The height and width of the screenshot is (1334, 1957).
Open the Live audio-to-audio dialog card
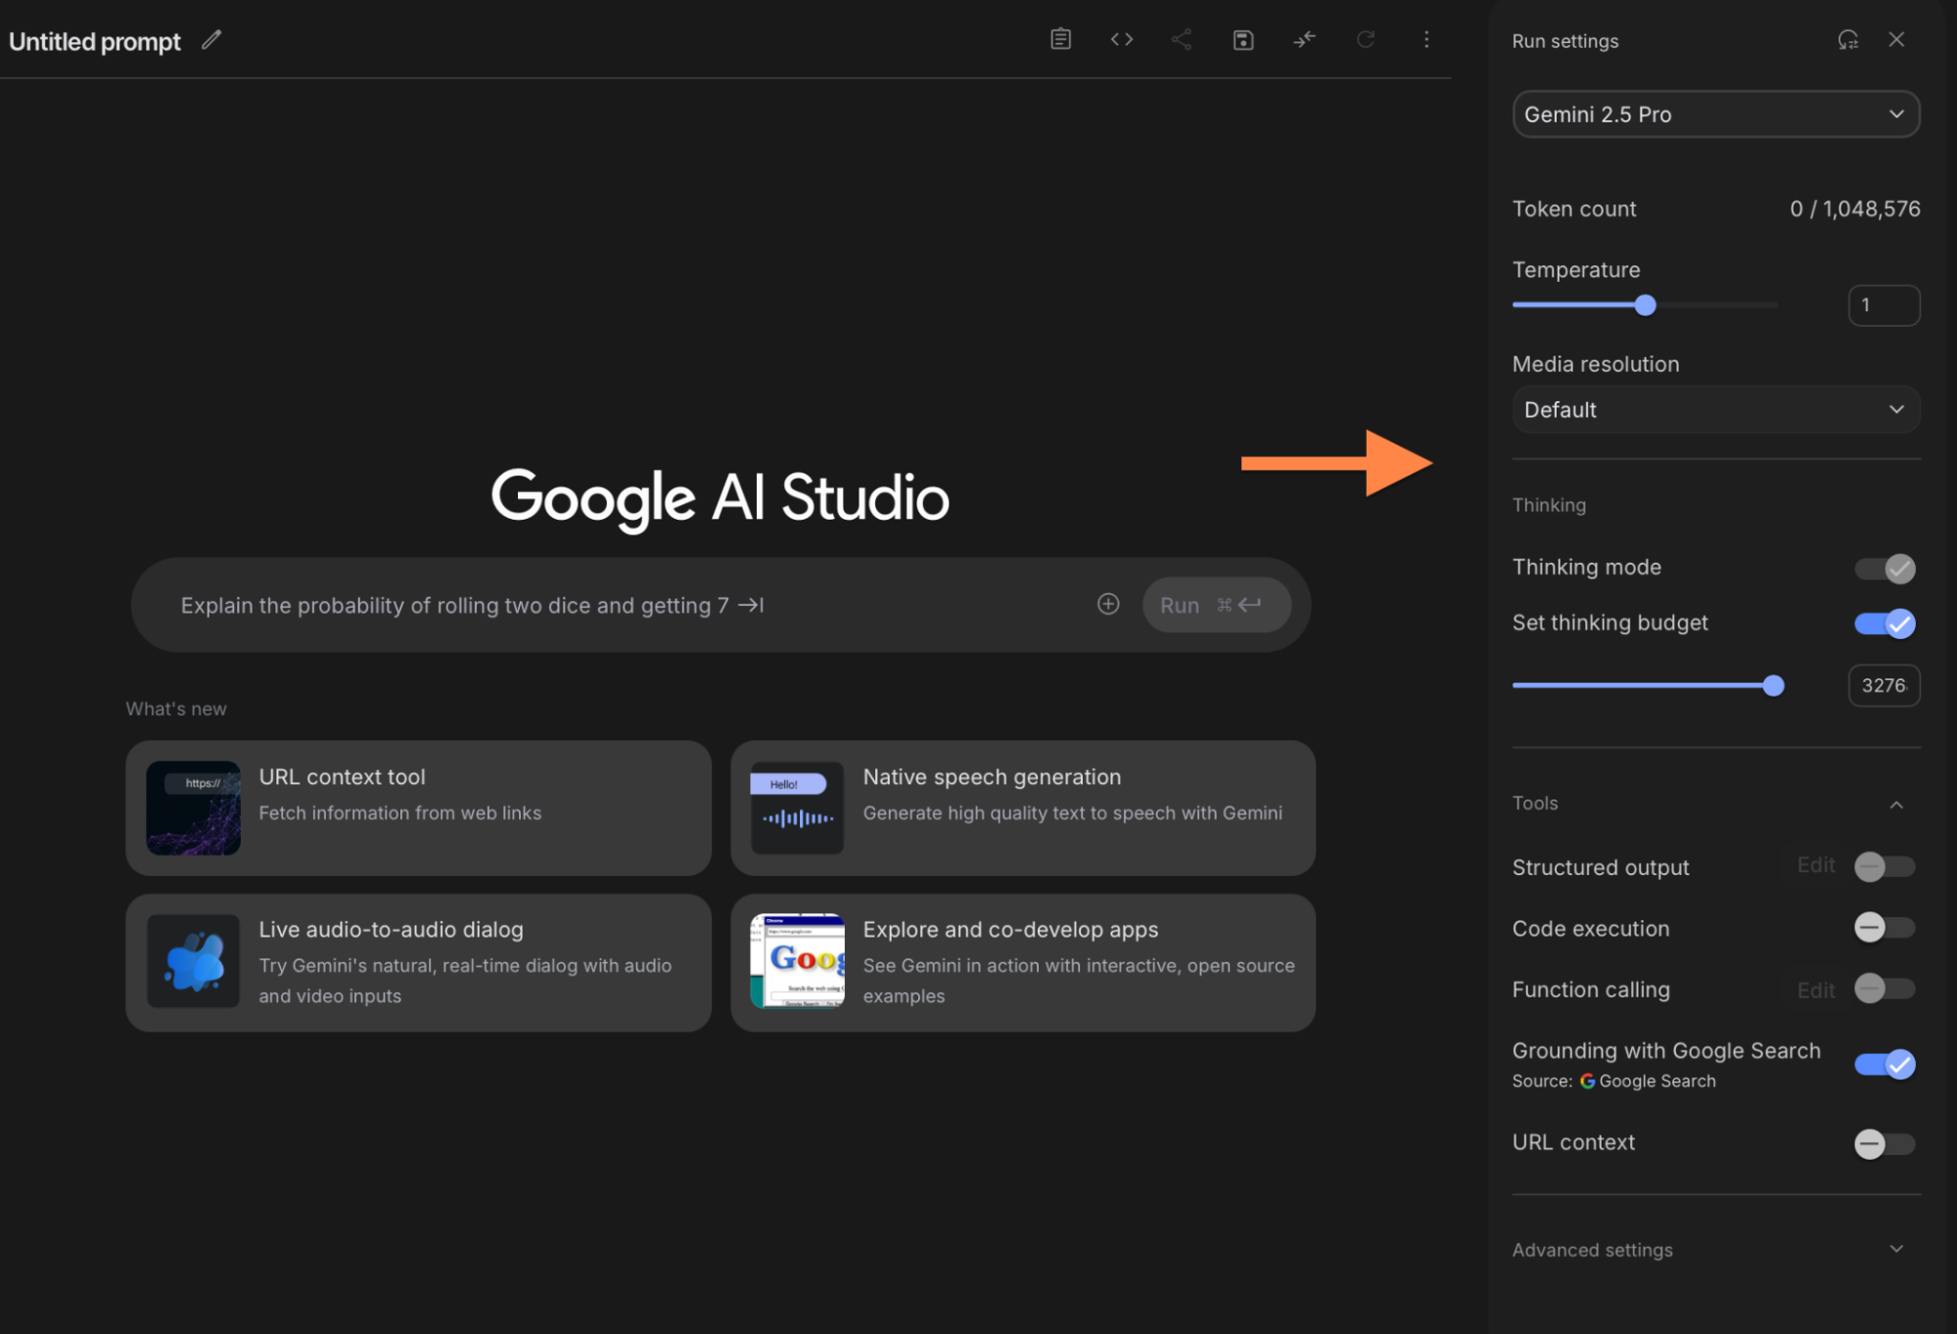point(418,962)
